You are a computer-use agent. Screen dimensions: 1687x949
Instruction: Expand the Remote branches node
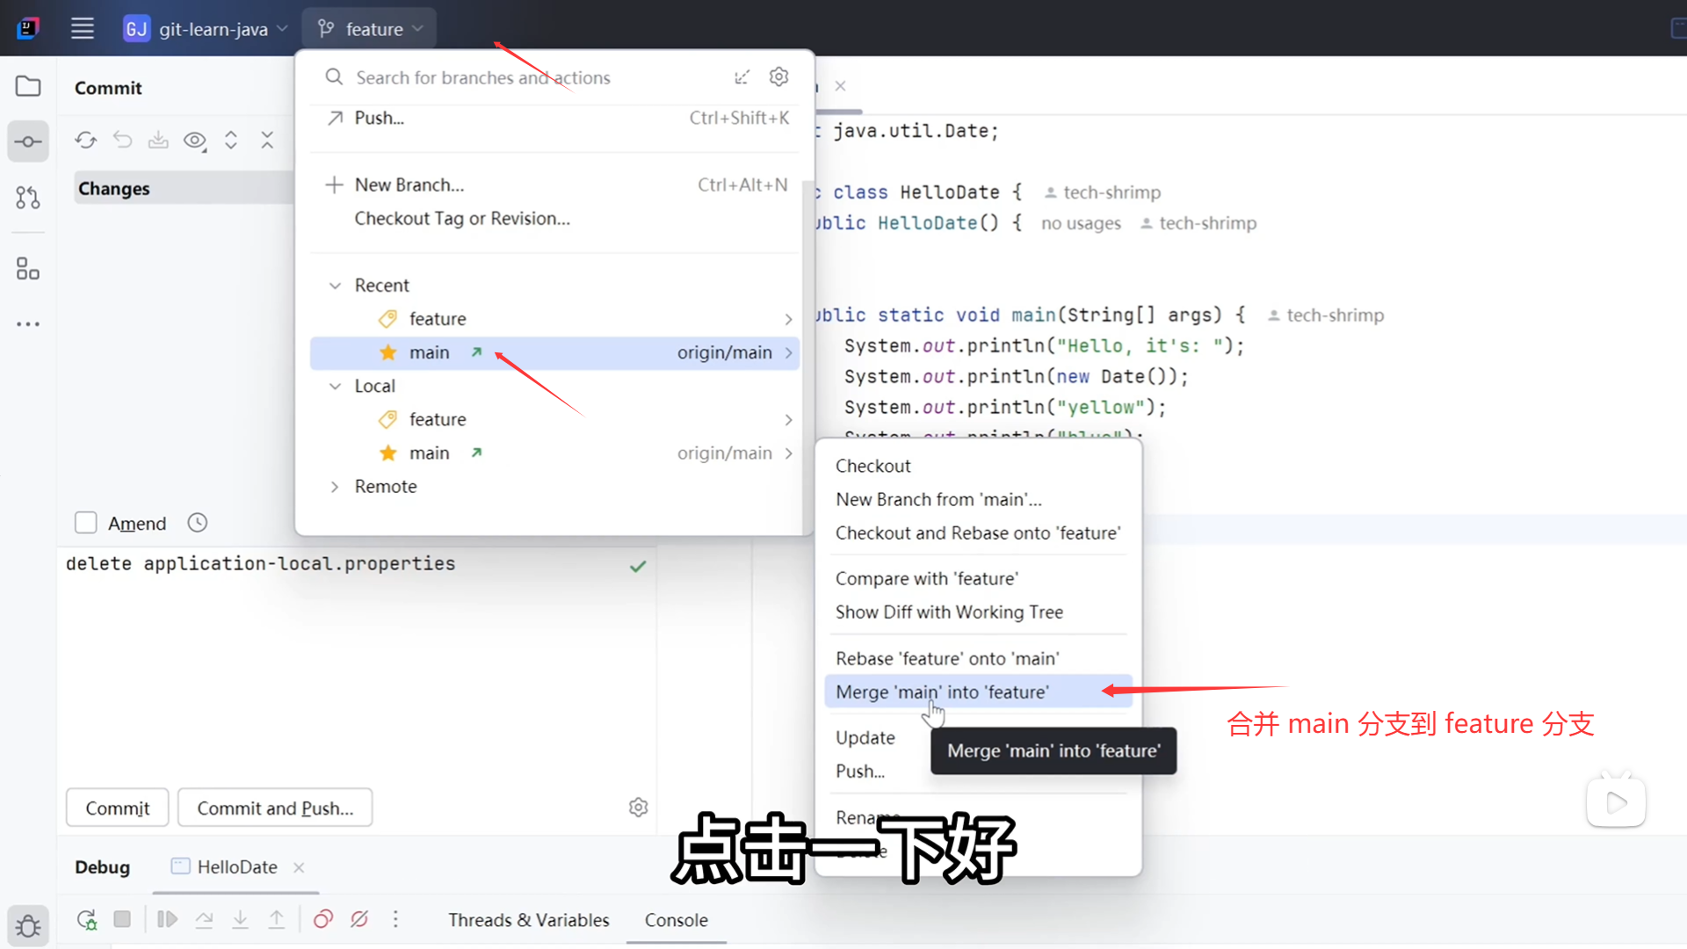point(334,487)
